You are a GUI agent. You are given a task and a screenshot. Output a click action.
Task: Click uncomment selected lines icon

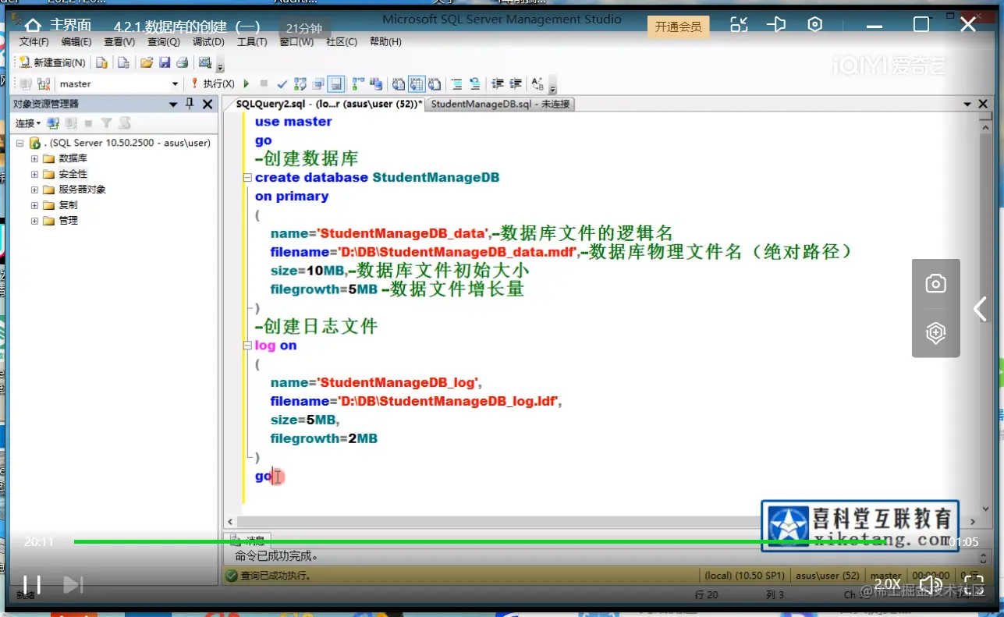pyautogui.click(x=474, y=83)
